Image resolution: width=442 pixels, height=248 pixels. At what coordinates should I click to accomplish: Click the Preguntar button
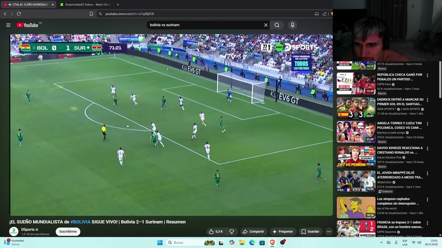click(x=282, y=231)
